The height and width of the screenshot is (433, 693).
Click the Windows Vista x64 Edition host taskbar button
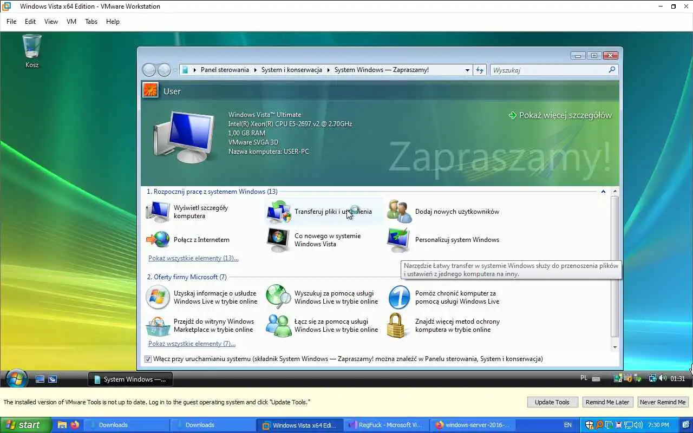299,425
